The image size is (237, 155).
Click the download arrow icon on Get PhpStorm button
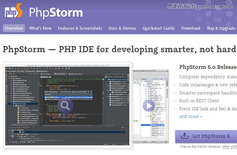pos(184,136)
